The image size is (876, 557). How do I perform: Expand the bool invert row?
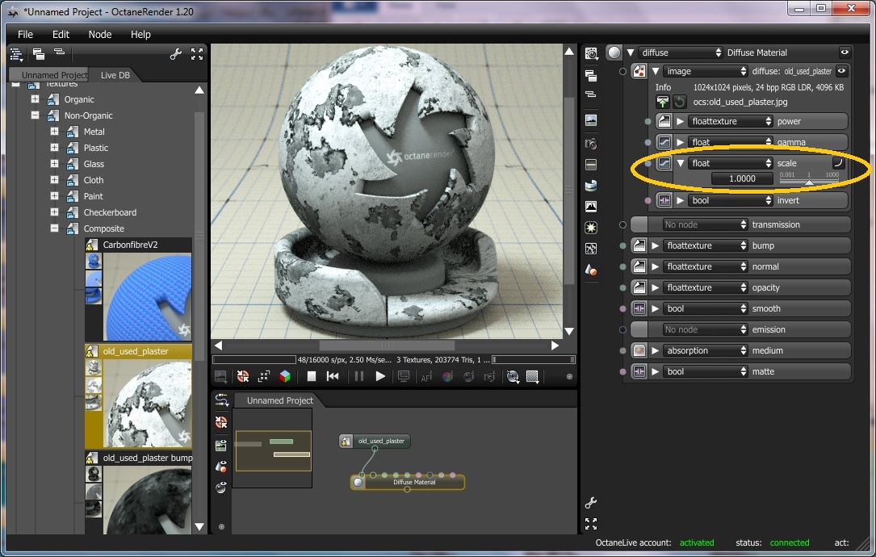681,200
